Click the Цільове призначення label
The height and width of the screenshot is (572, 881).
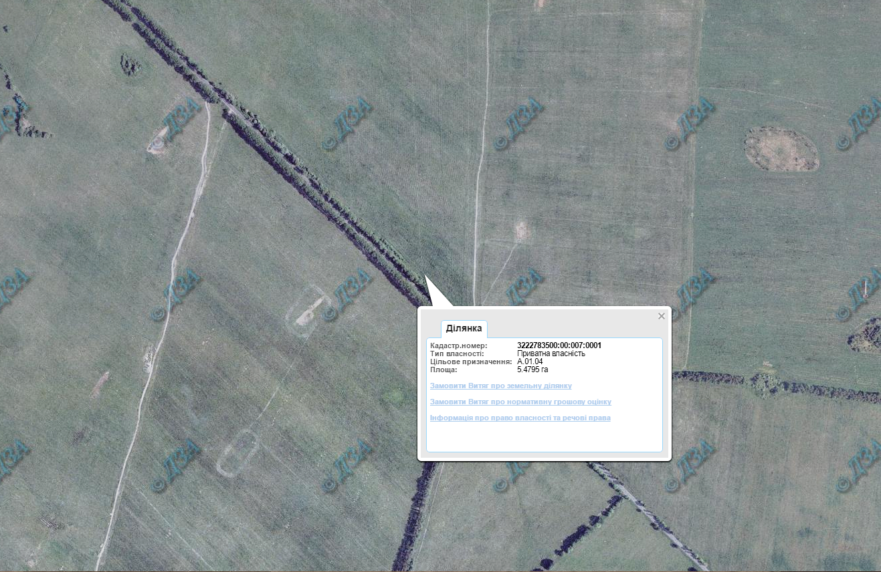tap(471, 362)
